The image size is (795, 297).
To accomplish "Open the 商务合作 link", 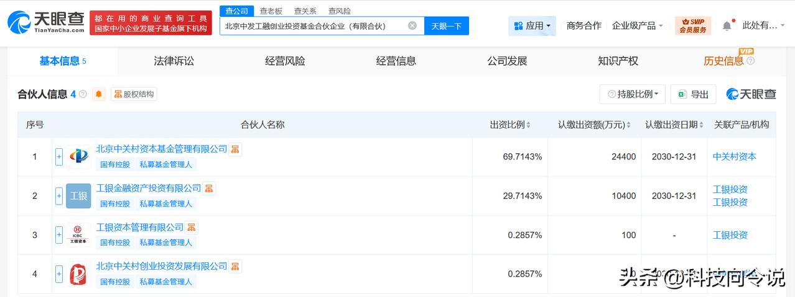I will pyautogui.click(x=583, y=25).
